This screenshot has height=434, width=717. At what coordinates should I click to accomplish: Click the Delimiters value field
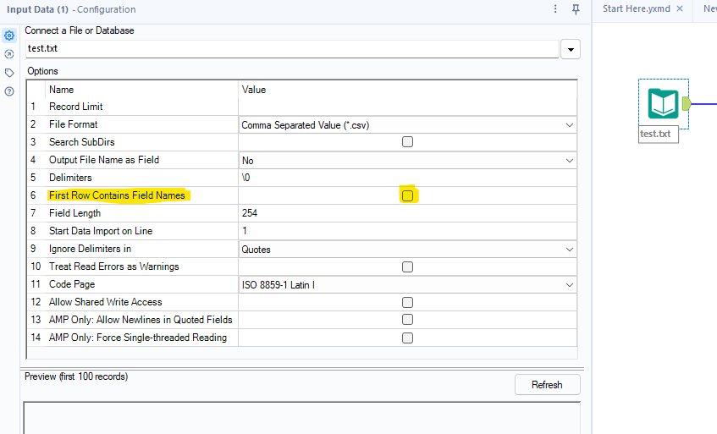click(x=406, y=178)
